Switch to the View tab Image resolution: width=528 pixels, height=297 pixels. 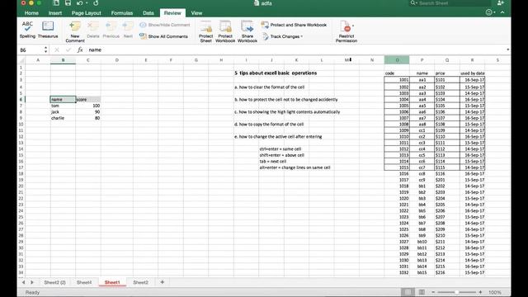tap(196, 13)
